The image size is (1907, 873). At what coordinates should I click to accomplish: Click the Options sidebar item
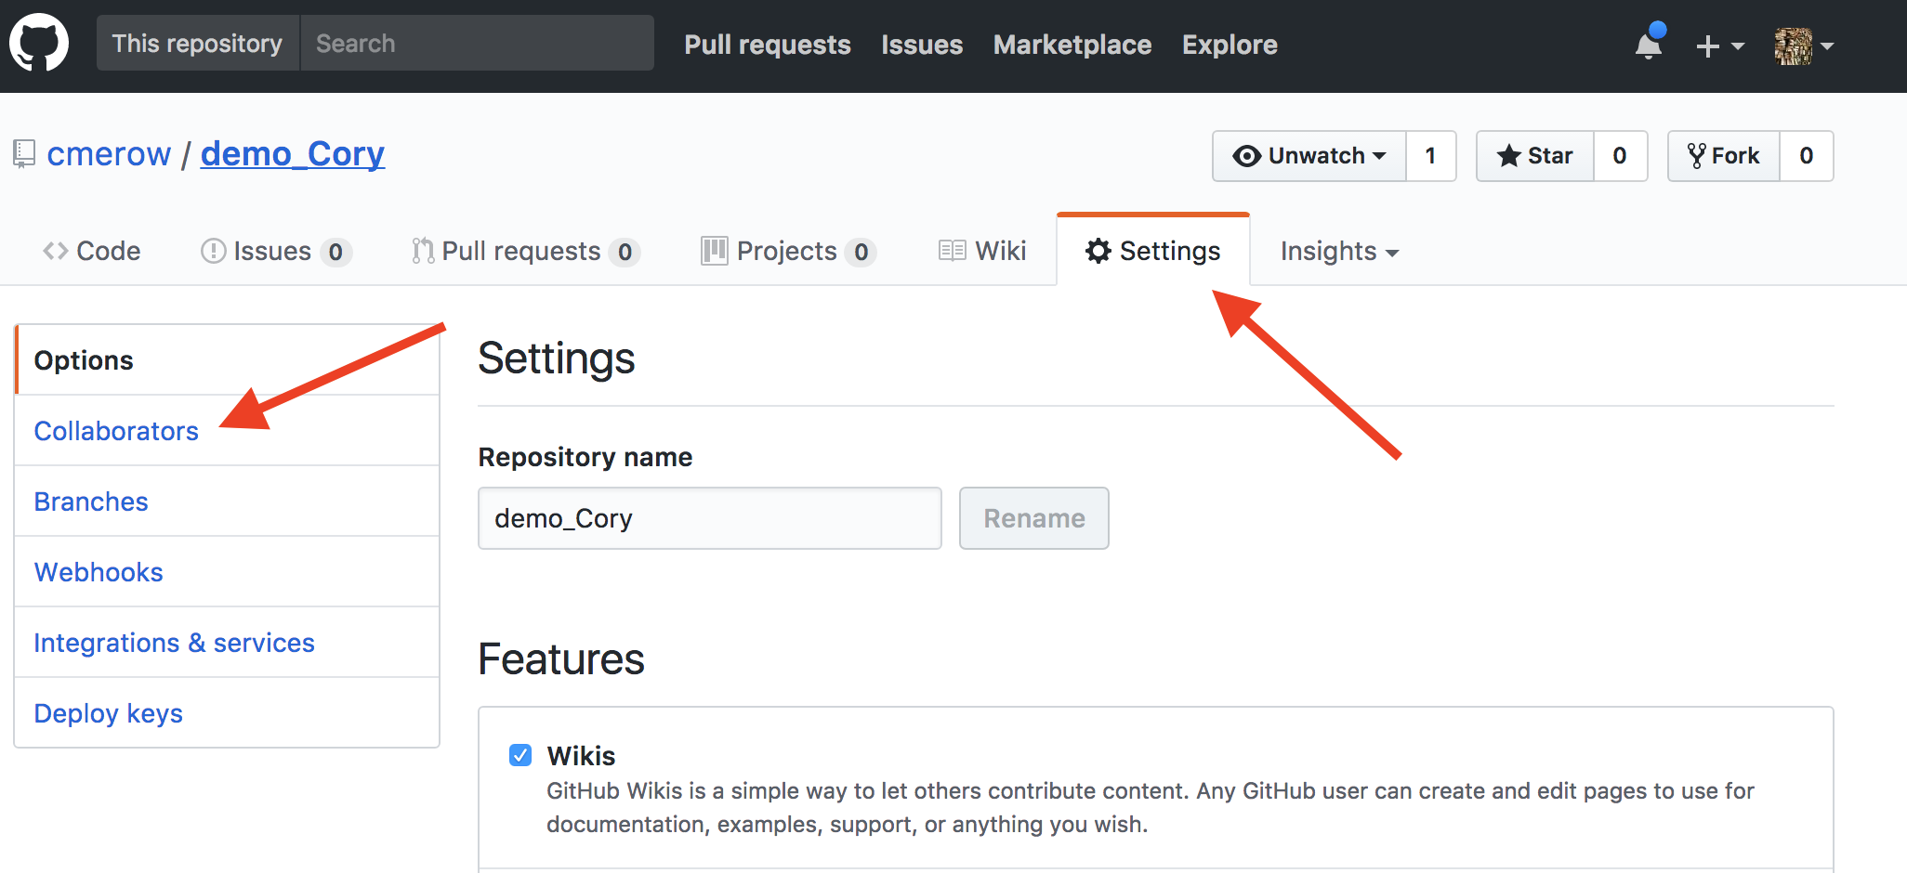click(x=227, y=360)
